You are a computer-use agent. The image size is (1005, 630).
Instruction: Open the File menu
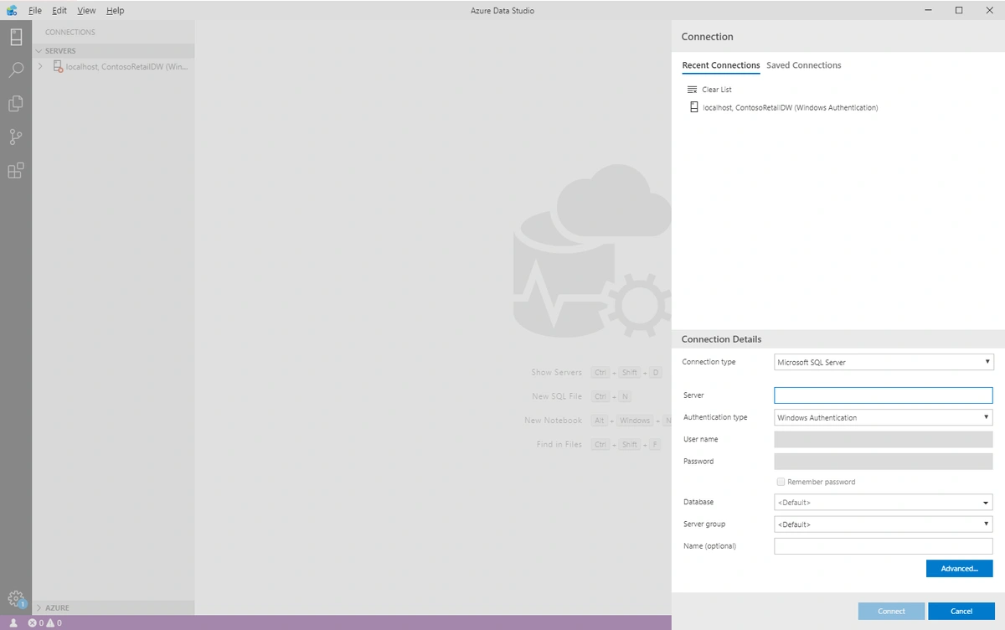pyautogui.click(x=35, y=11)
